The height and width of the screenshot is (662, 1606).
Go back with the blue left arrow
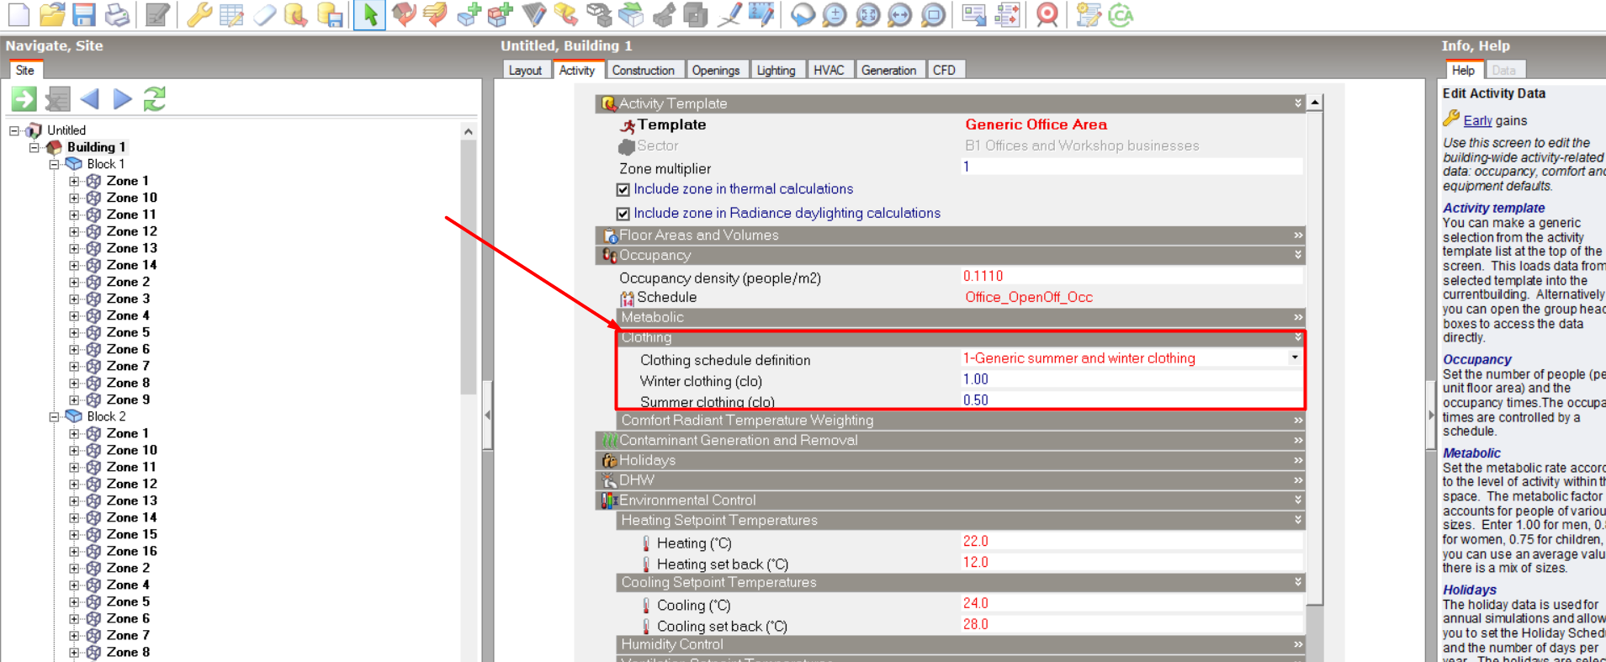point(90,99)
